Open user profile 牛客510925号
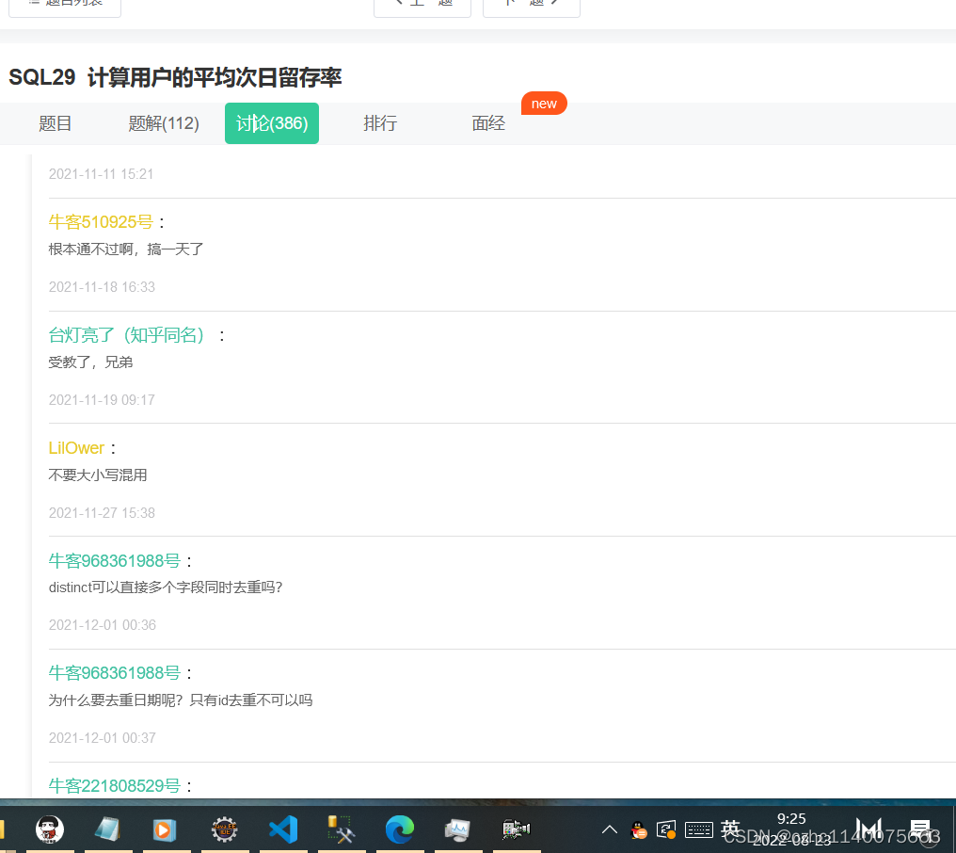The height and width of the screenshot is (853, 956). (x=101, y=222)
